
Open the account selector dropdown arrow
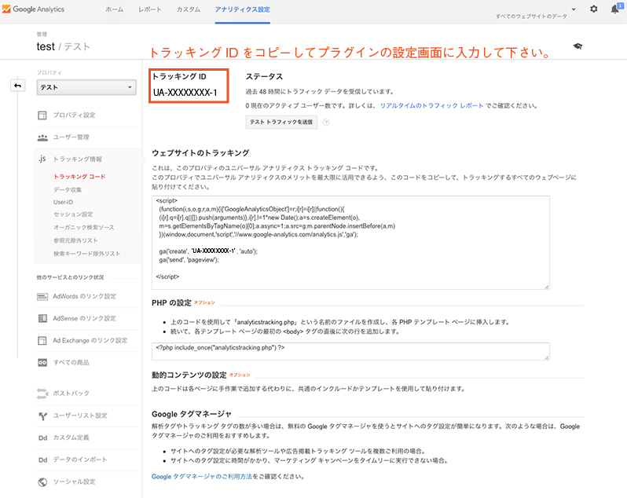point(574,9)
